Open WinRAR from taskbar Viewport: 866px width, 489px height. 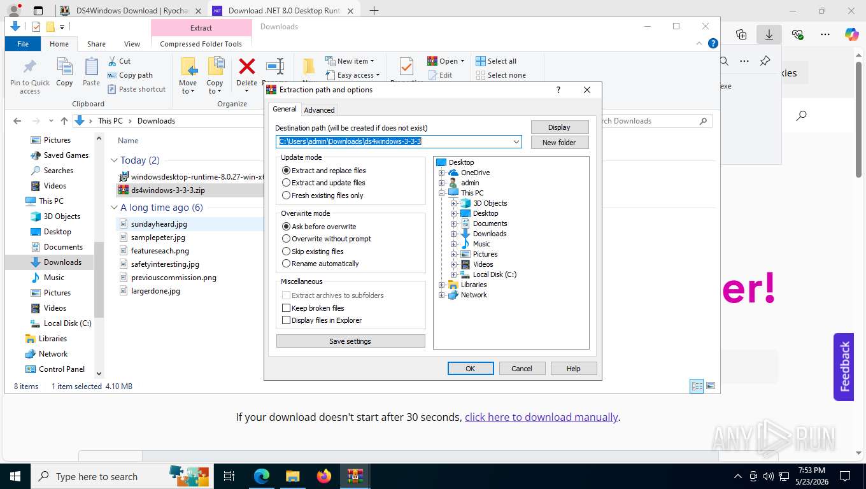tap(355, 476)
